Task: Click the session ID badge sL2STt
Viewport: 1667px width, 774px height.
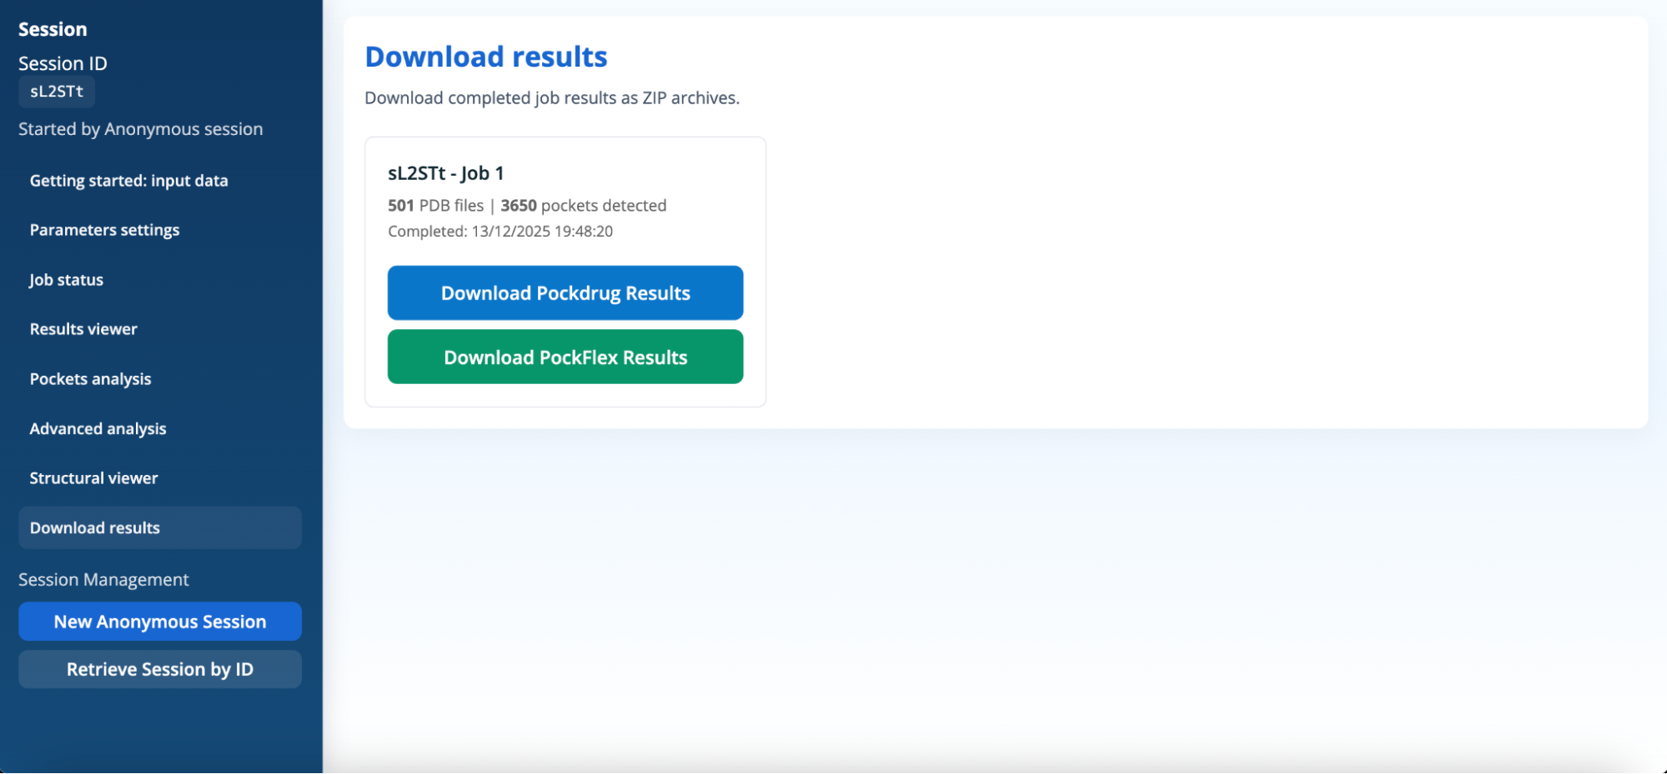Action: (x=57, y=92)
